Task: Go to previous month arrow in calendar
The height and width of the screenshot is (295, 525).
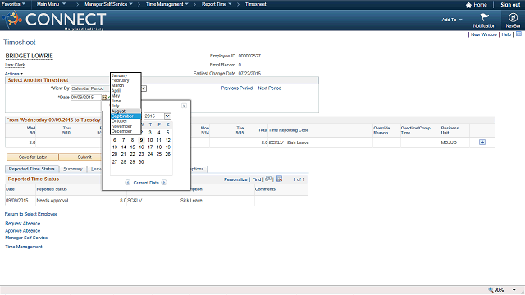Action: pyautogui.click(x=128, y=183)
